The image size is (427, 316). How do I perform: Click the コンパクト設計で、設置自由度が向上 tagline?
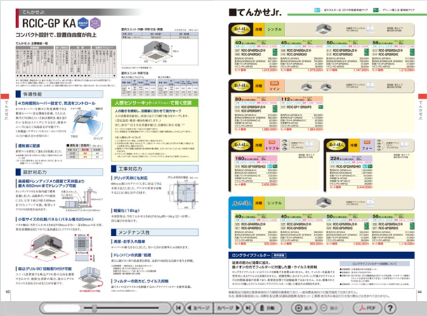click(x=56, y=35)
